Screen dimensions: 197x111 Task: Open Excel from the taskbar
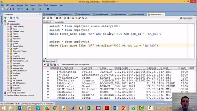pyautogui.click(x=90, y=108)
